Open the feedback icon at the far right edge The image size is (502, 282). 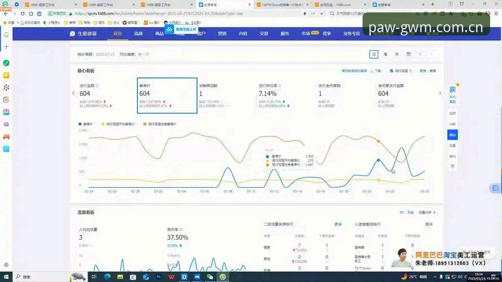(495, 188)
